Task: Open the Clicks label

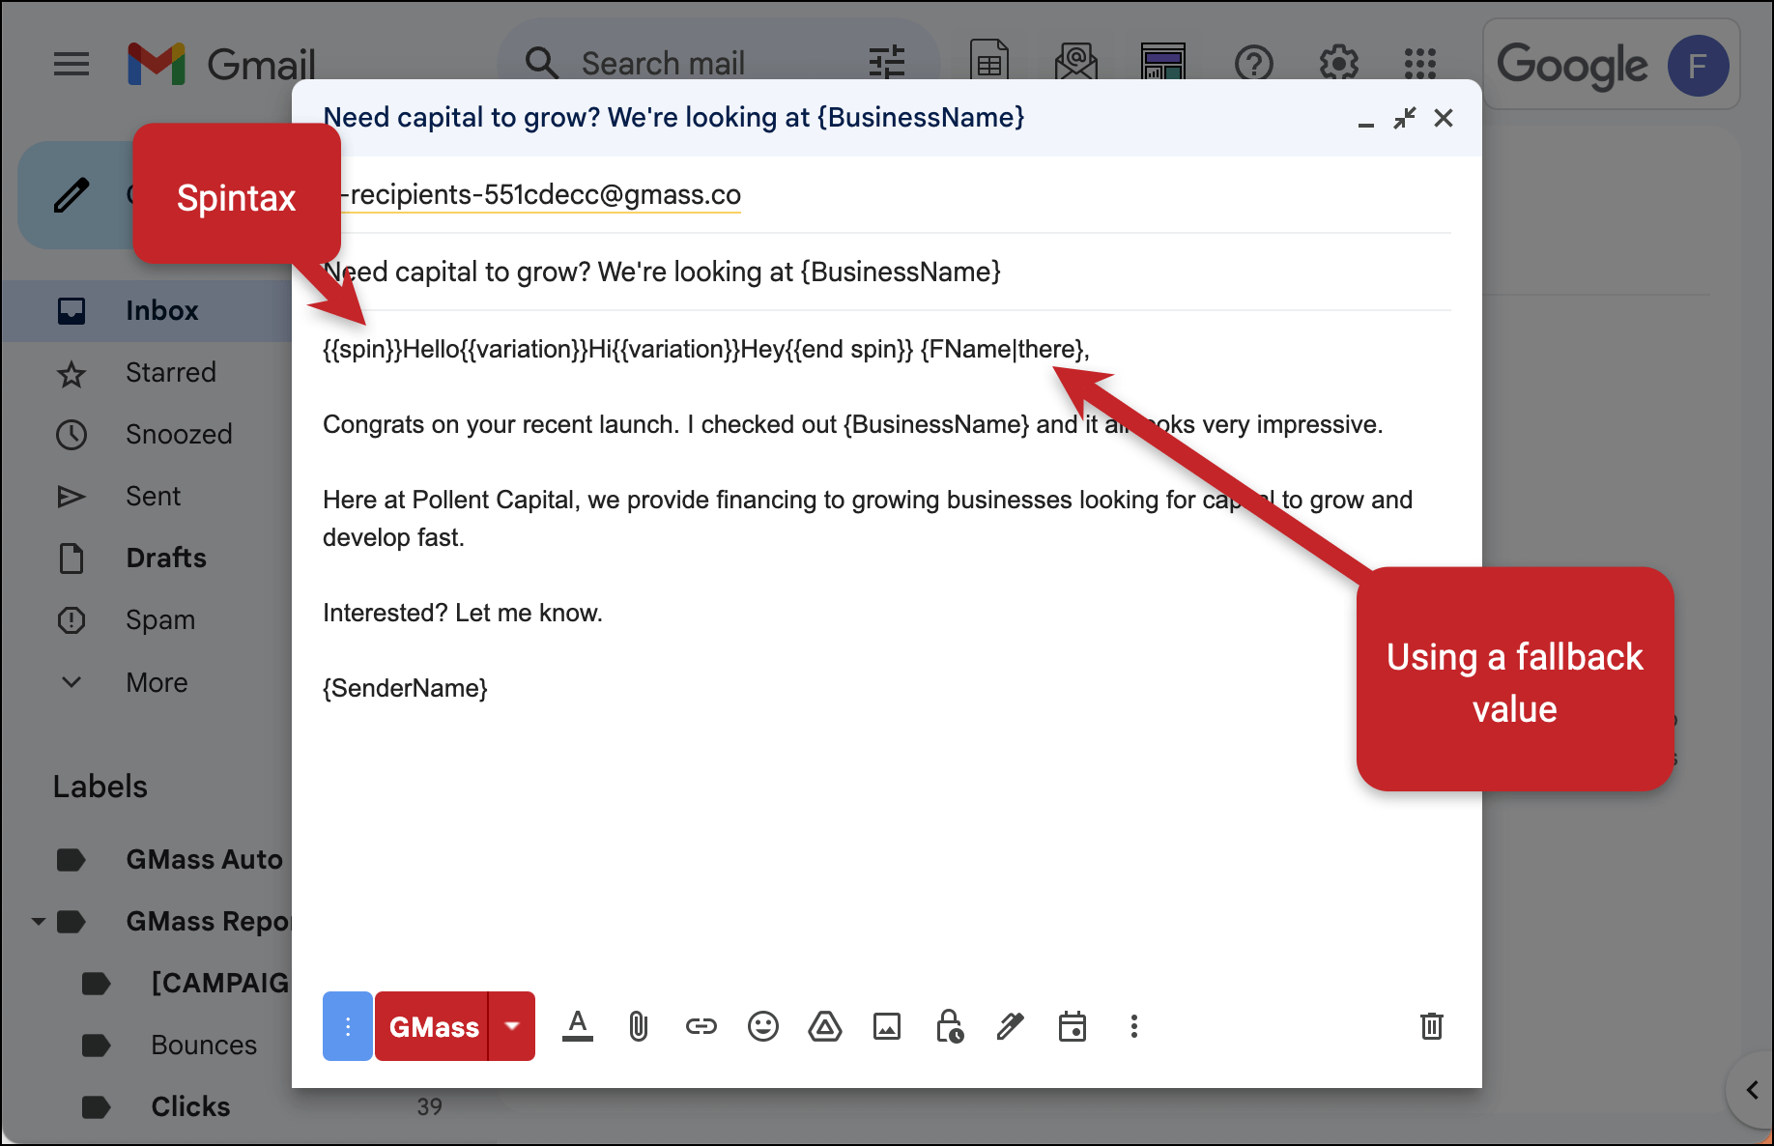Action: (x=190, y=1106)
